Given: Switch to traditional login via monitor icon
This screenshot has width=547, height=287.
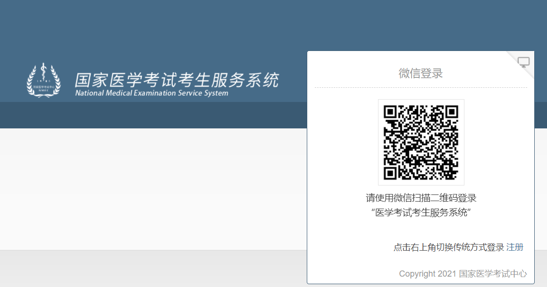Looking at the screenshot, I should click(x=523, y=62).
